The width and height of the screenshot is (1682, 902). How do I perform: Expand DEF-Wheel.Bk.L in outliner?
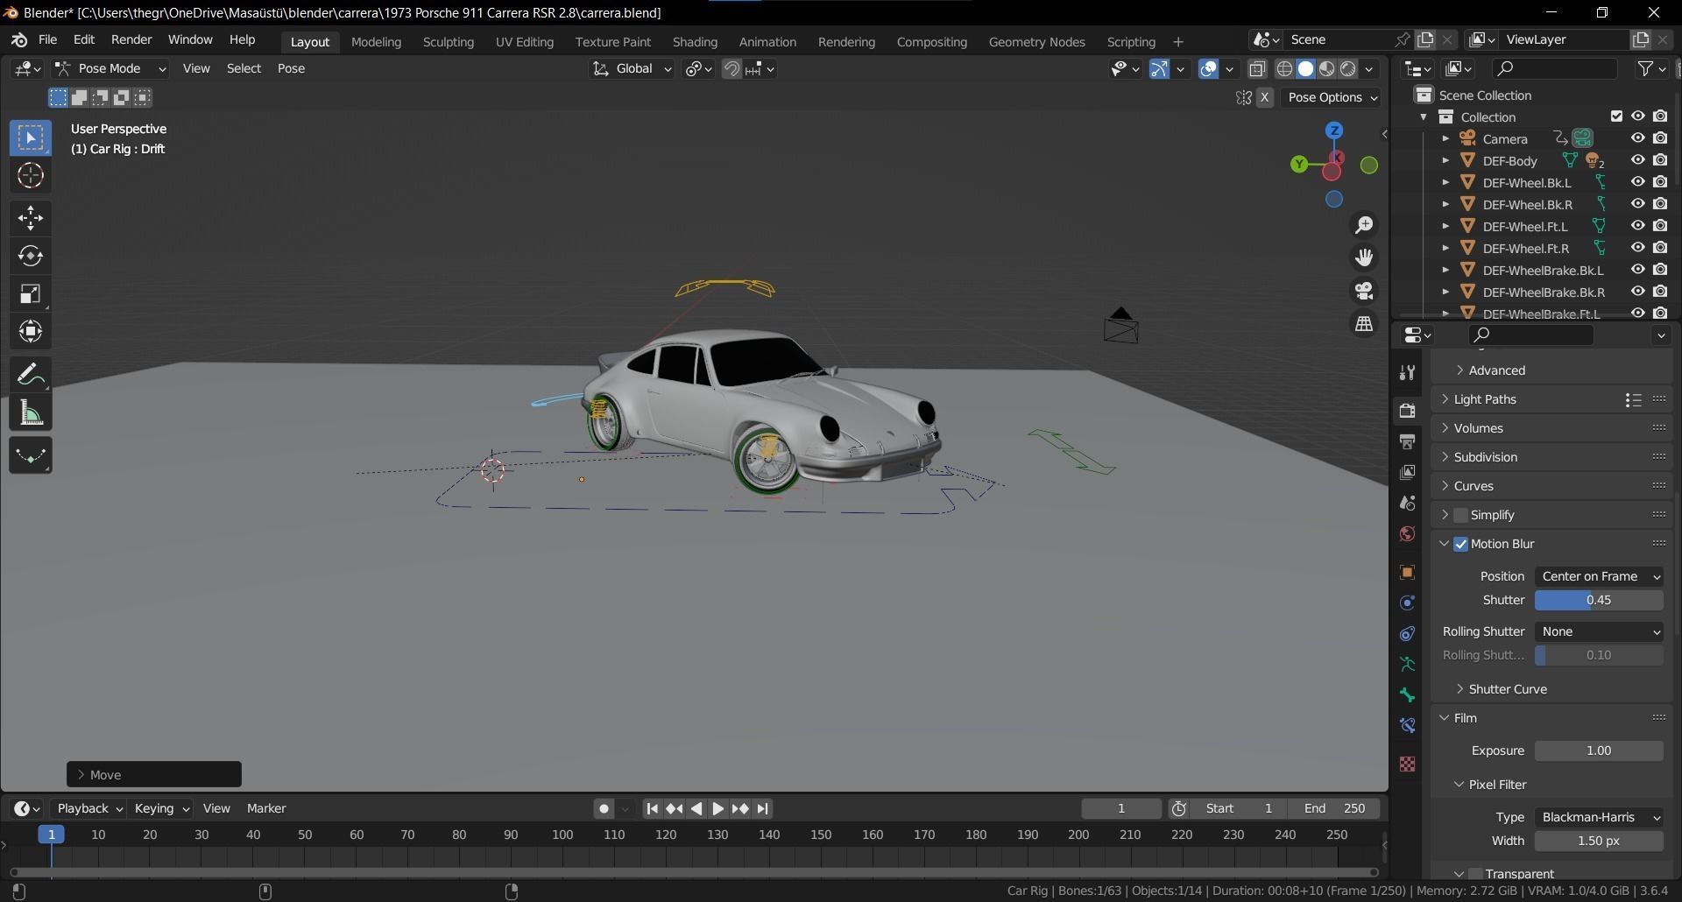pyautogui.click(x=1445, y=183)
